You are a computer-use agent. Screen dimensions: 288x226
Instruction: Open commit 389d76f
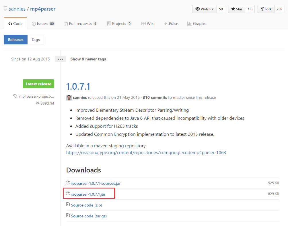[x=47, y=103]
